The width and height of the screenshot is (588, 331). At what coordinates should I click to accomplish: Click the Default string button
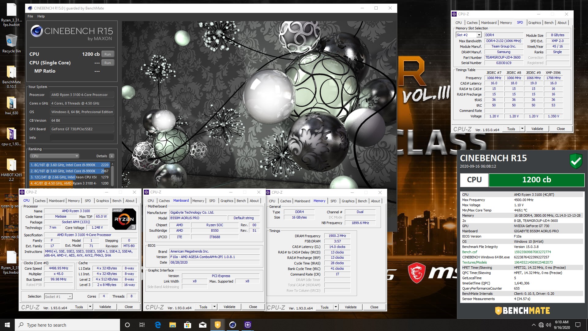pos(243,218)
